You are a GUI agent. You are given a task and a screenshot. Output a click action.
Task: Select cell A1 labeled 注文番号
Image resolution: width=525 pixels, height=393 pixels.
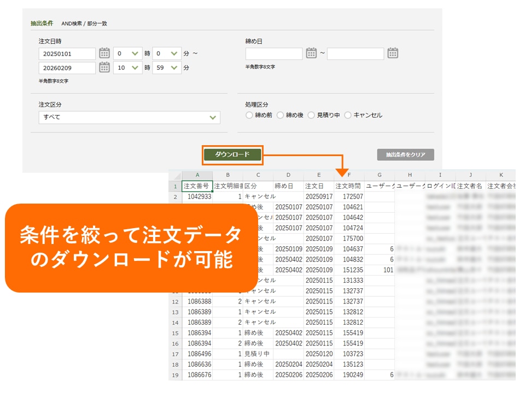197,186
